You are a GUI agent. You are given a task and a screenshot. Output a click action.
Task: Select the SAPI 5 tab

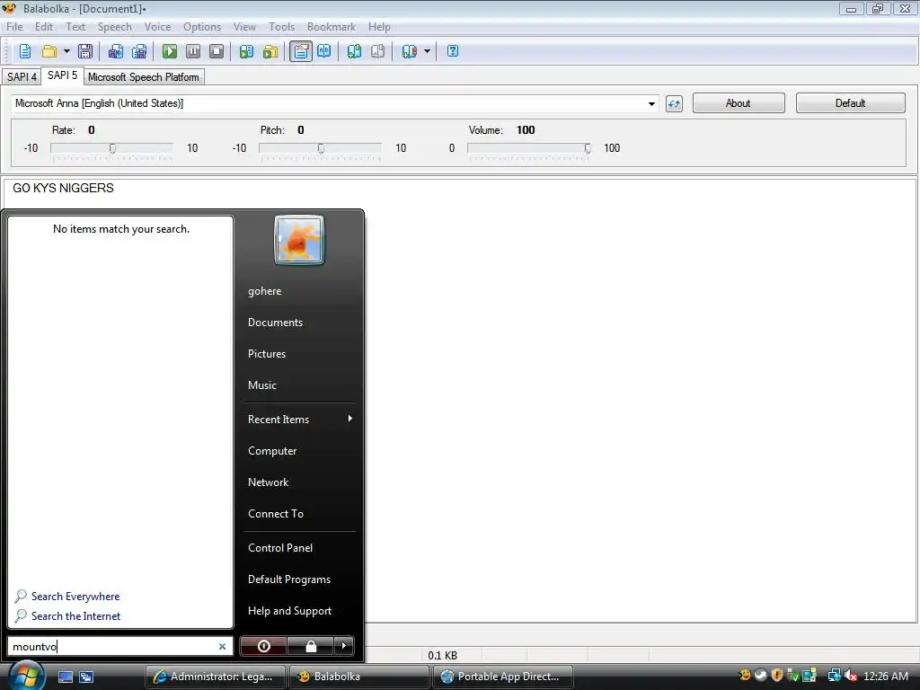(x=62, y=75)
